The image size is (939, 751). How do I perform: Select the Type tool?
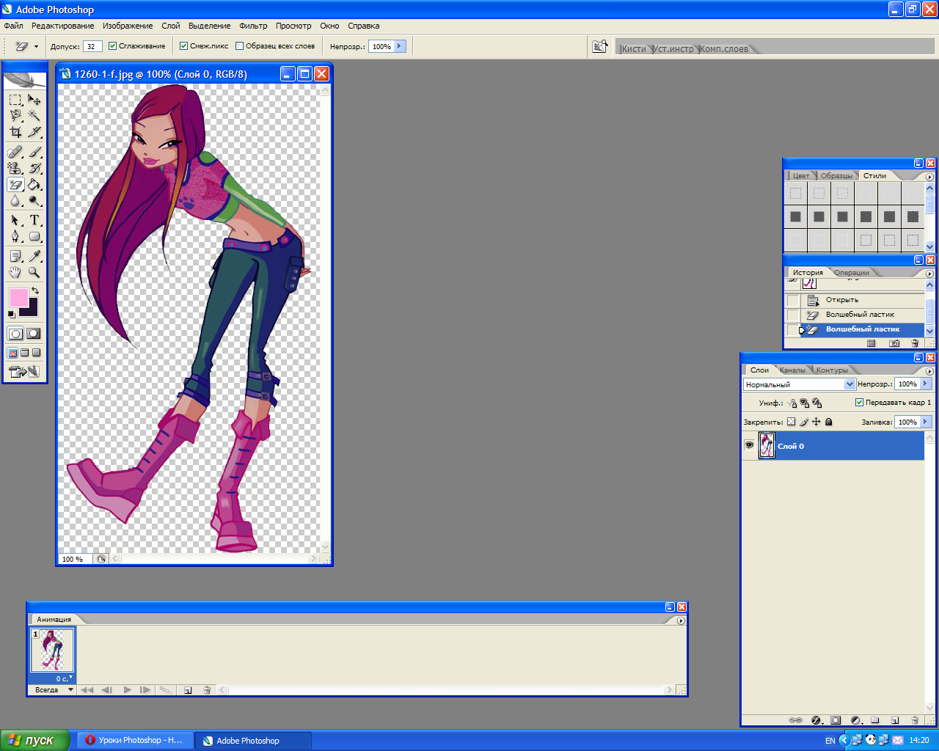(34, 220)
